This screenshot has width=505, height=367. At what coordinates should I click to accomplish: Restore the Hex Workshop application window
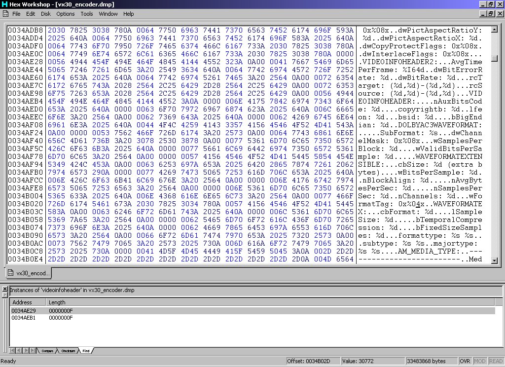coord(490,4)
